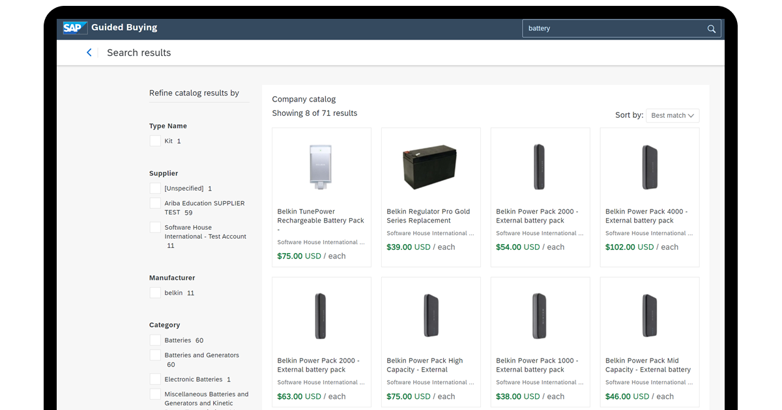Click the $46.00 USD price

[x=628, y=396]
